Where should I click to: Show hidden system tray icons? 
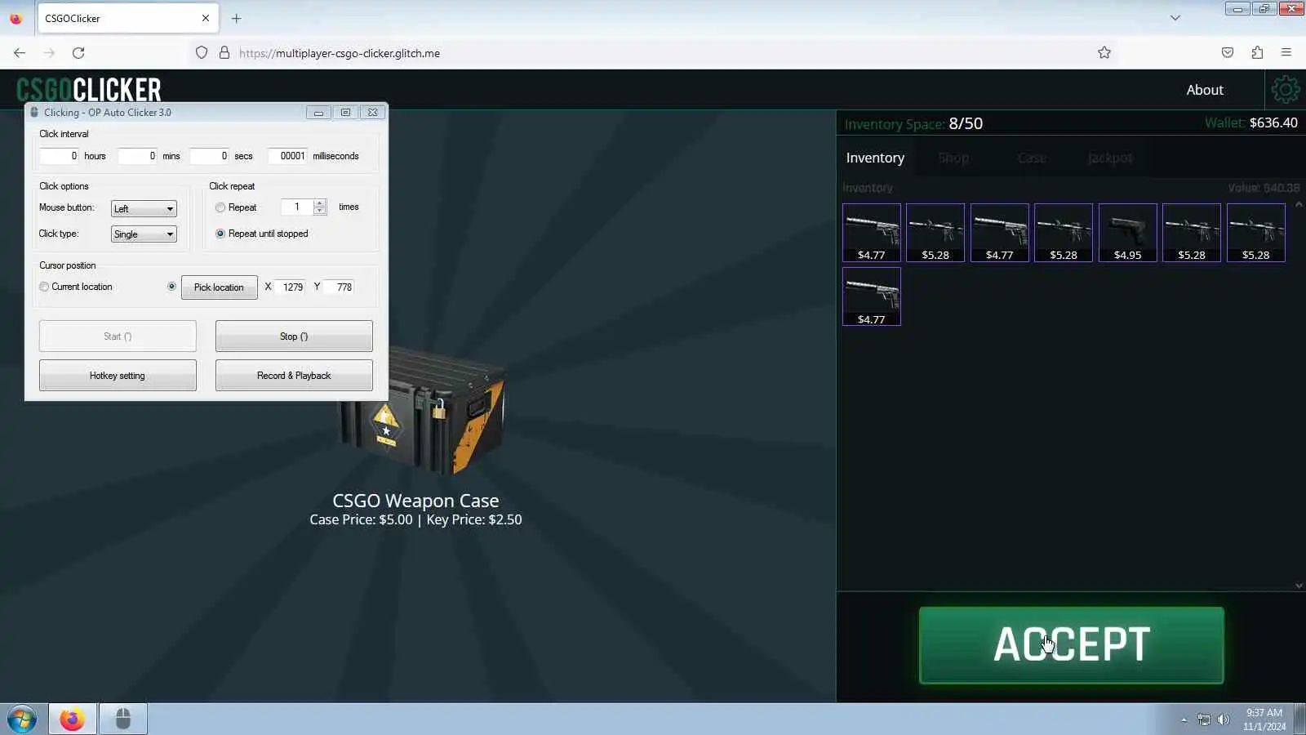(1184, 719)
